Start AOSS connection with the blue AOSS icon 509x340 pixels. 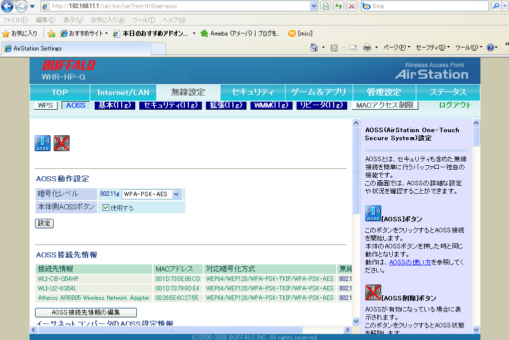[43, 143]
